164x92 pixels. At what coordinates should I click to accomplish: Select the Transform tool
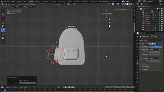pos(3,30)
